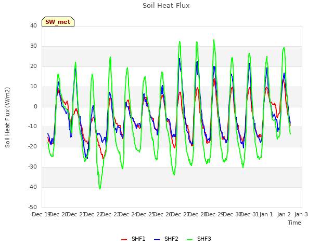Click the red SHF1 legend color marker

tap(124, 240)
